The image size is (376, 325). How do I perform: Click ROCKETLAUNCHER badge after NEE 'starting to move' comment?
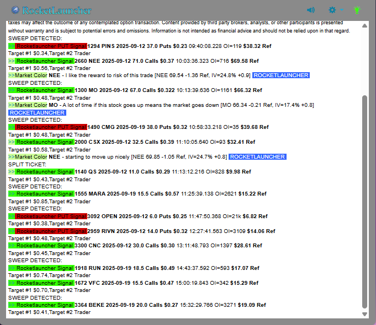[258, 157]
